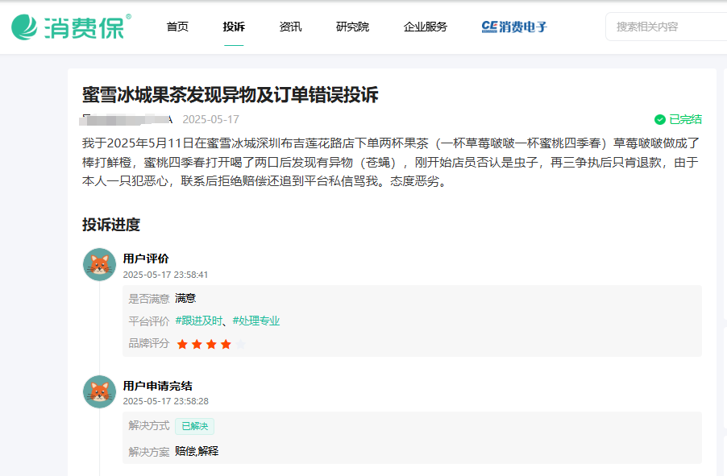Click the second star in 品牌评分
Viewport: 727px width, 476px height.
tap(197, 344)
